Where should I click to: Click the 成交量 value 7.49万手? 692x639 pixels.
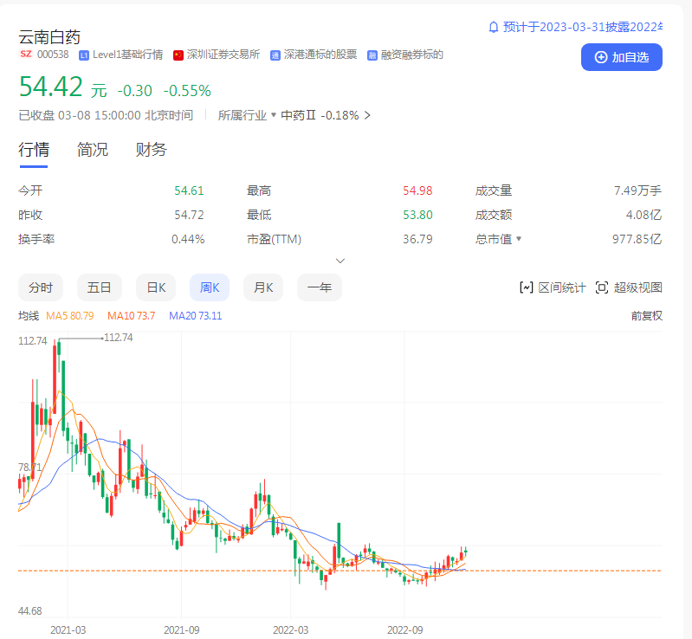point(637,190)
